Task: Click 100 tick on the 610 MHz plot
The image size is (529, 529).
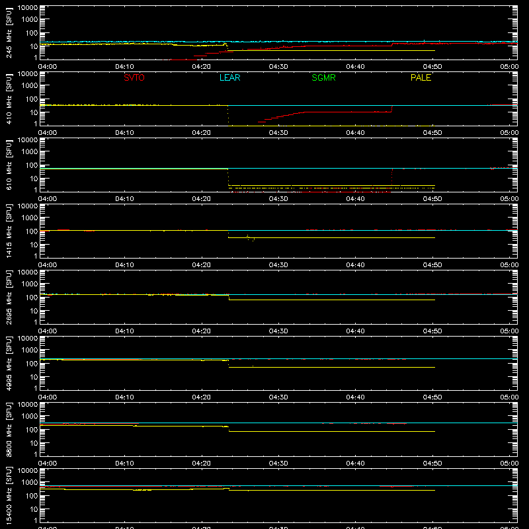Action: click(x=32, y=165)
